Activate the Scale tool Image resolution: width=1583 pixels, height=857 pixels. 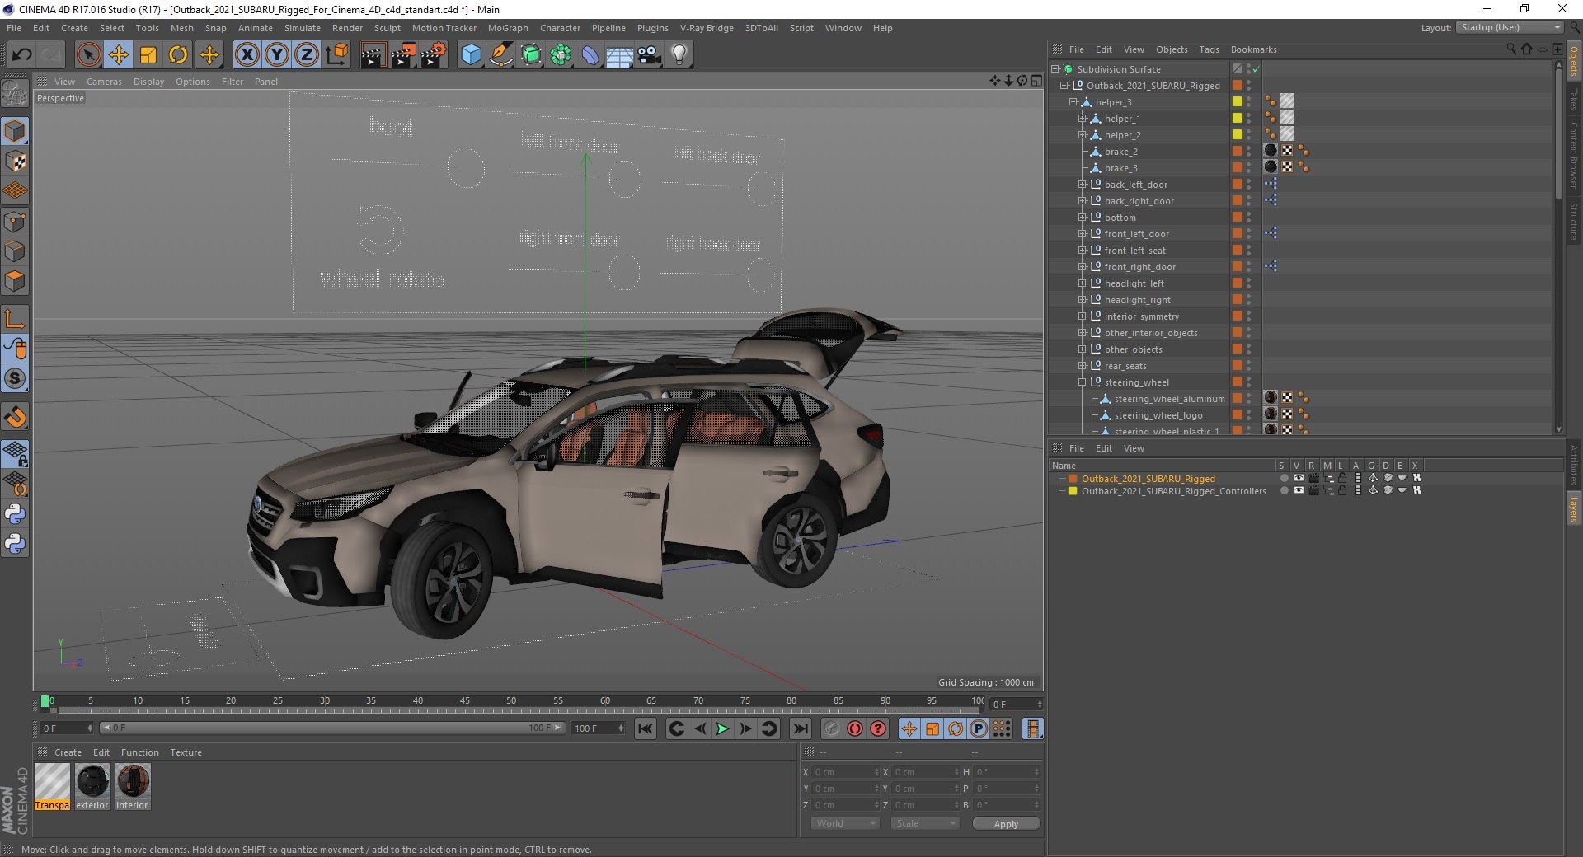pos(148,55)
